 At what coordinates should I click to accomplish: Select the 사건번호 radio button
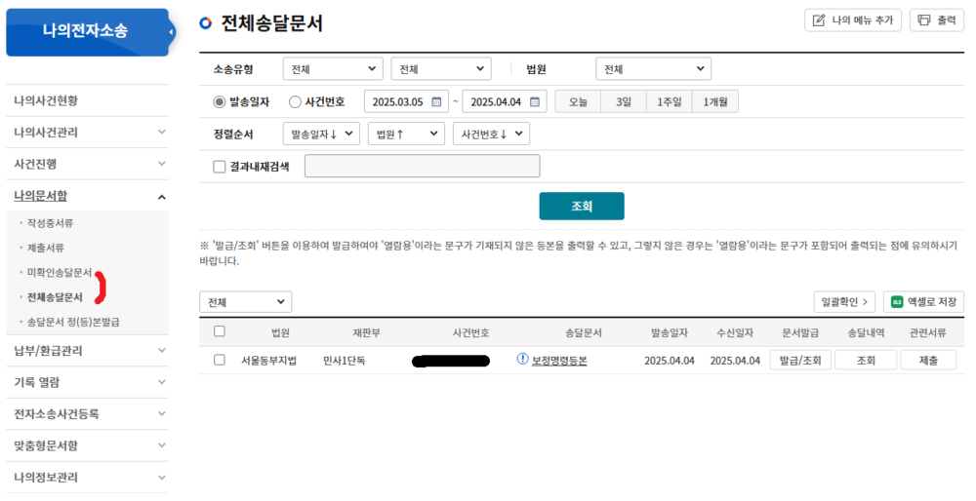pyautogui.click(x=295, y=102)
